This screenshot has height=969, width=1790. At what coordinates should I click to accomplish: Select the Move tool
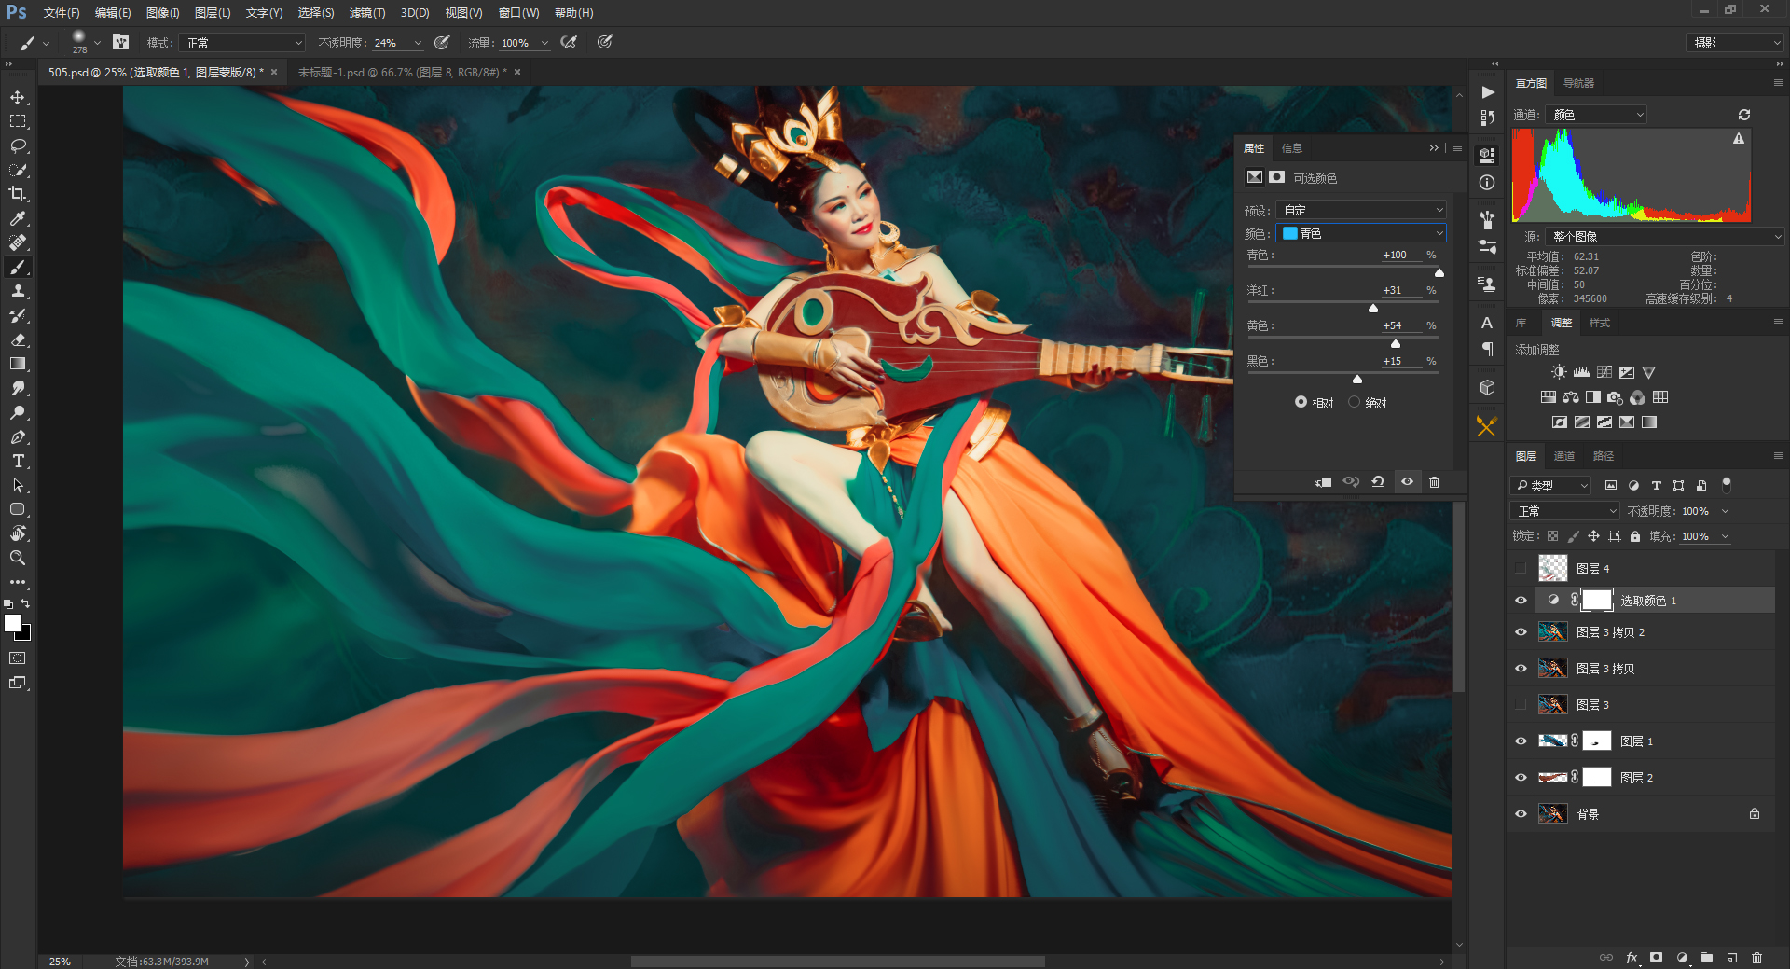pyautogui.click(x=18, y=98)
